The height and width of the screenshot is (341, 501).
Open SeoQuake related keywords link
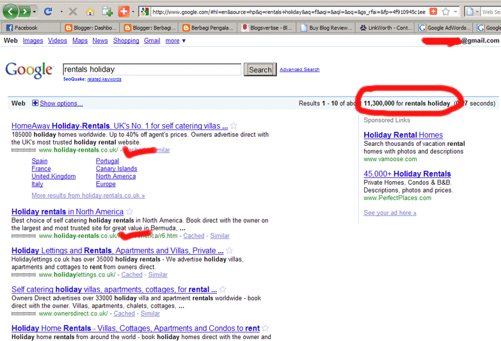coord(104,79)
